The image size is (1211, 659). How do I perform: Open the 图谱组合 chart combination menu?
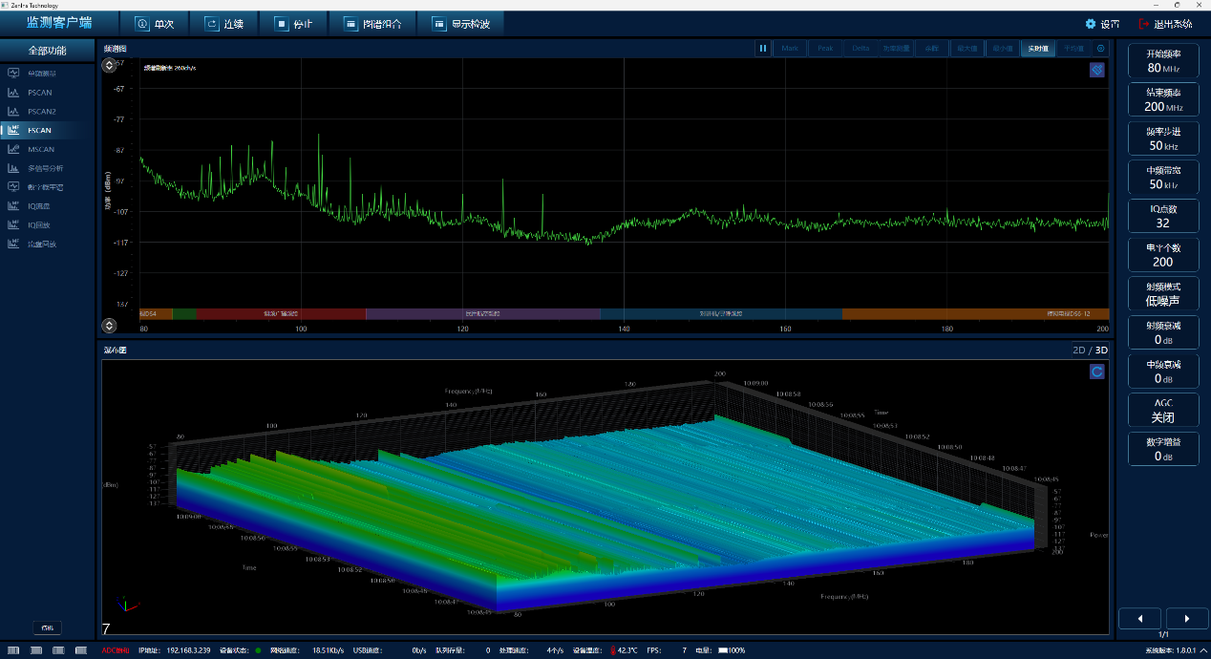click(373, 24)
